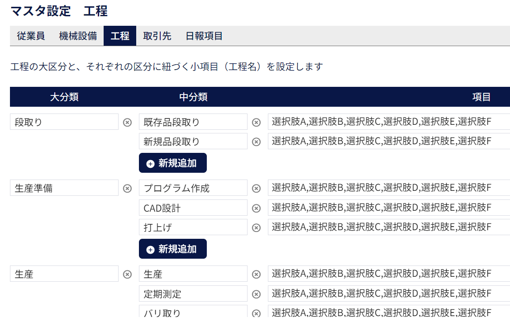Edit the 段取り major category field
The image size is (510, 322).
[x=64, y=122]
